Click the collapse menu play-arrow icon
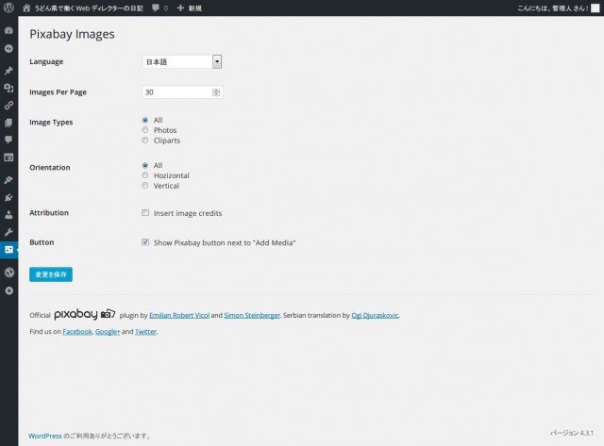 (x=8, y=290)
